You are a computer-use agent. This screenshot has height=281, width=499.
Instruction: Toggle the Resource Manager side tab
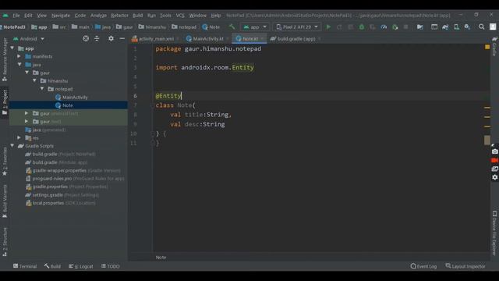5,59
